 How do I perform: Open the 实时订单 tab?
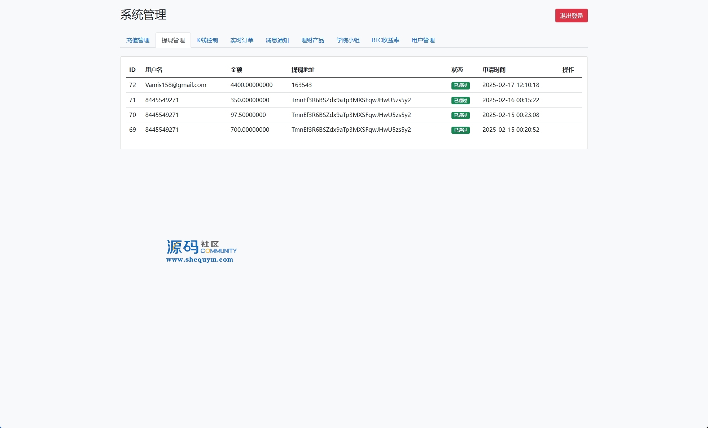point(242,40)
